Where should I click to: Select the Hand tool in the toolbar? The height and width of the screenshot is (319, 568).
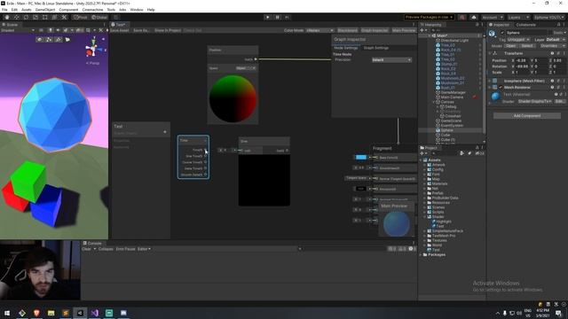pos(7,18)
